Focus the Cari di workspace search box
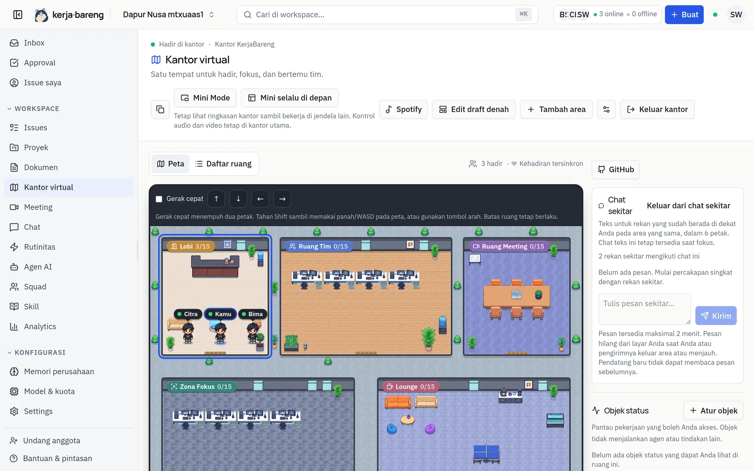754x471 pixels. [x=387, y=15]
